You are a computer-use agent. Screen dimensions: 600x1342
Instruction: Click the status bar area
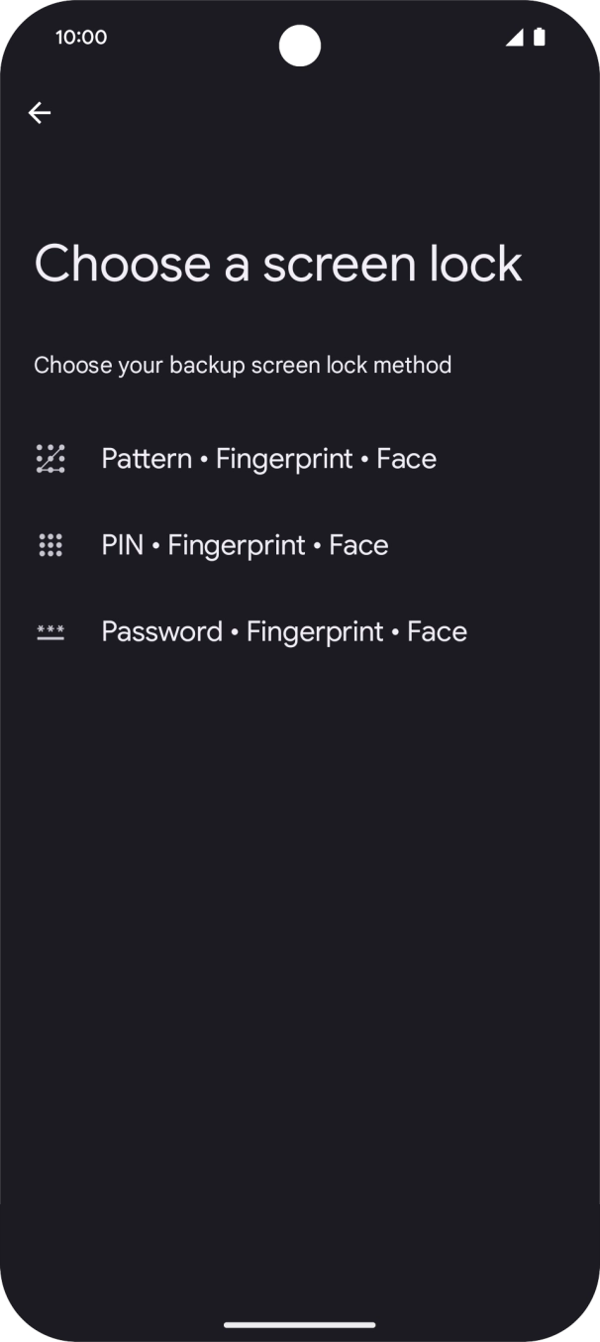pyautogui.click(x=300, y=37)
